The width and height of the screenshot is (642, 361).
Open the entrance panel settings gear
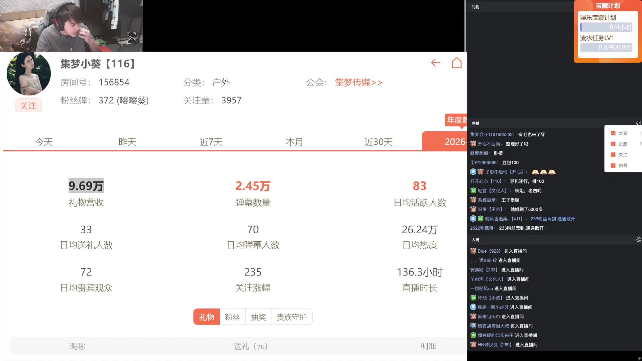coord(638,240)
